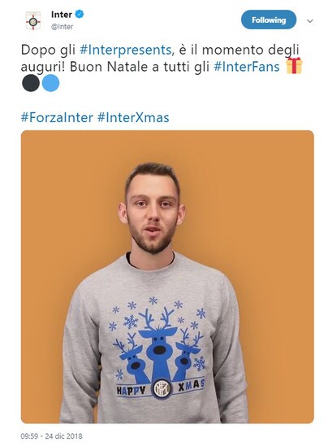Click the HAPPY XMAS text on the sweater
This screenshot has width=328, height=447.
click(x=161, y=388)
